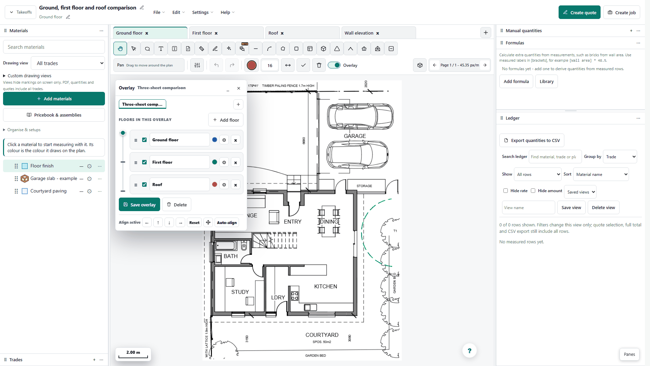The image size is (650, 366).
Task: Uncheck Ground floor overlay checkbox
Action: 145,140
